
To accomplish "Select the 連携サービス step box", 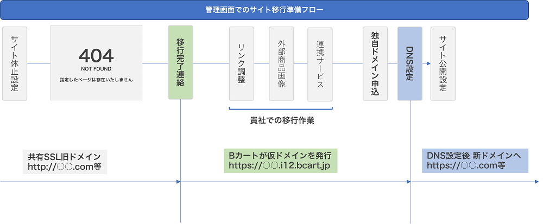I will pyautogui.click(x=320, y=65).
